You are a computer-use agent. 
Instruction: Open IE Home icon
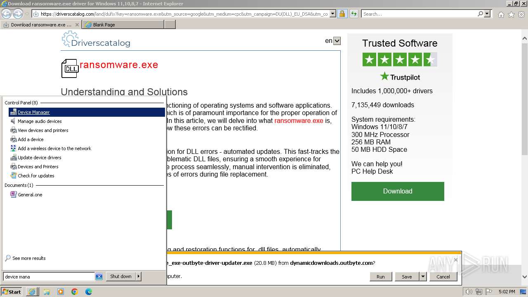(x=501, y=14)
